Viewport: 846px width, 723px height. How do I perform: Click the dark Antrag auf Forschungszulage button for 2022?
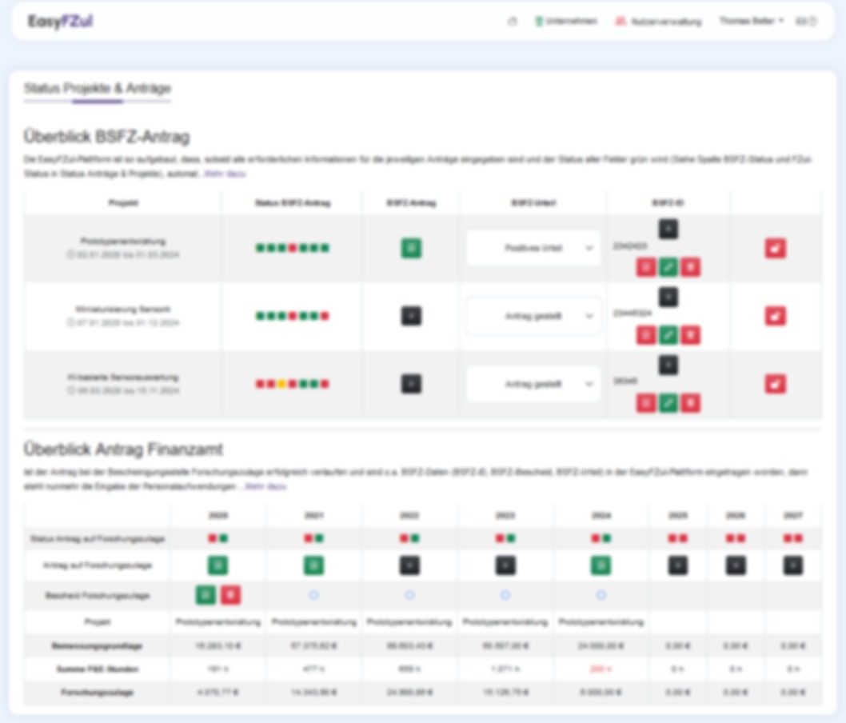[409, 565]
